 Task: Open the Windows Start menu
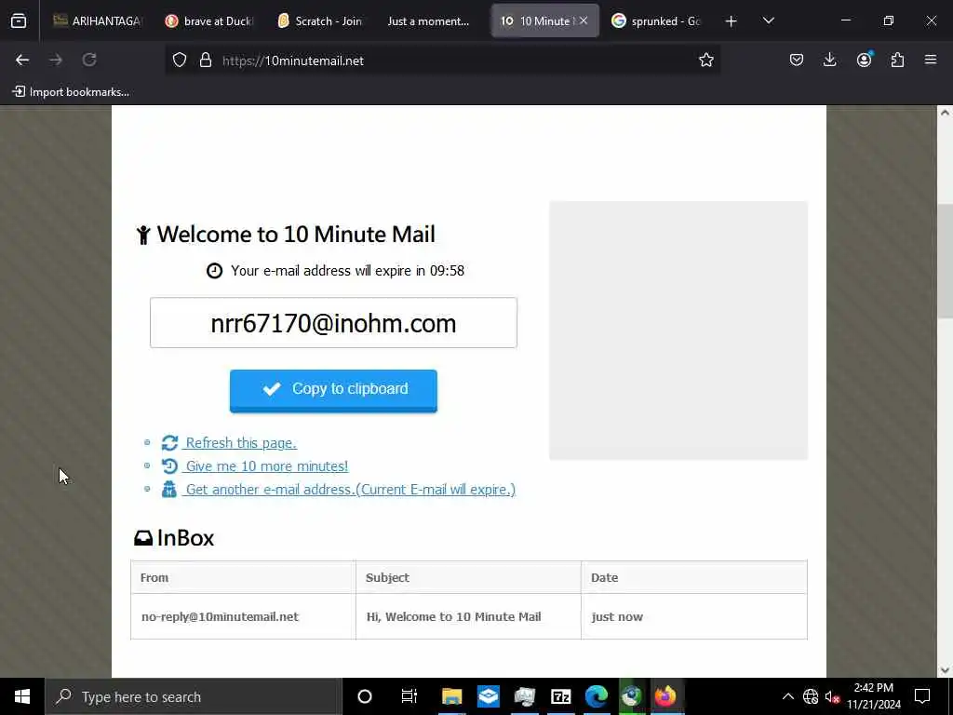pyautogui.click(x=22, y=696)
